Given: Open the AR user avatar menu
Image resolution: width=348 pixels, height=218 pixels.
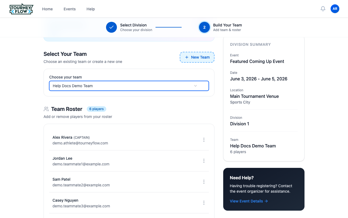Looking at the screenshot, I should (x=335, y=9).
